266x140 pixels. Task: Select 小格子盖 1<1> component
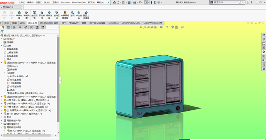[x=28, y=103]
